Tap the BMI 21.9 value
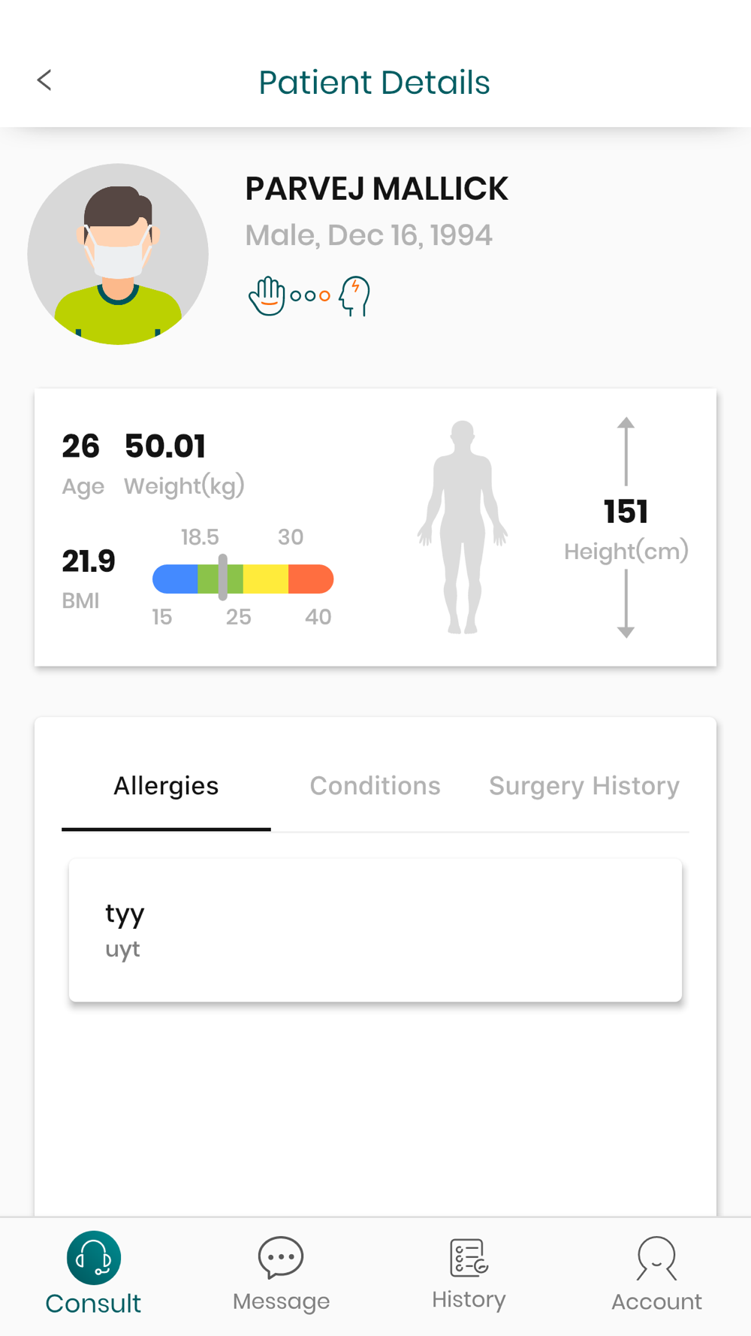 [x=89, y=561]
